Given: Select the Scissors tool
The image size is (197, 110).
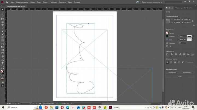Looking at the screenshot, I should pyautogui.click(x=2, y=44).
